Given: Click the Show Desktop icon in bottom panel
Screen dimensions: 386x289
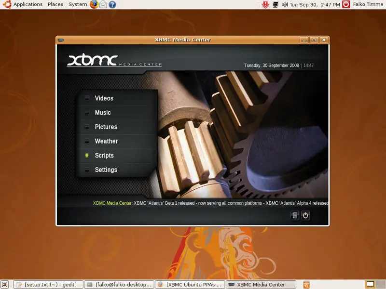Looking at the screenshot, I should [5, 285].
